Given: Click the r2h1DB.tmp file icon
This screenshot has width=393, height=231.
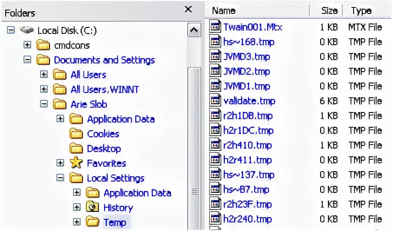Looking at the screenshot, I should pos(215,115).
